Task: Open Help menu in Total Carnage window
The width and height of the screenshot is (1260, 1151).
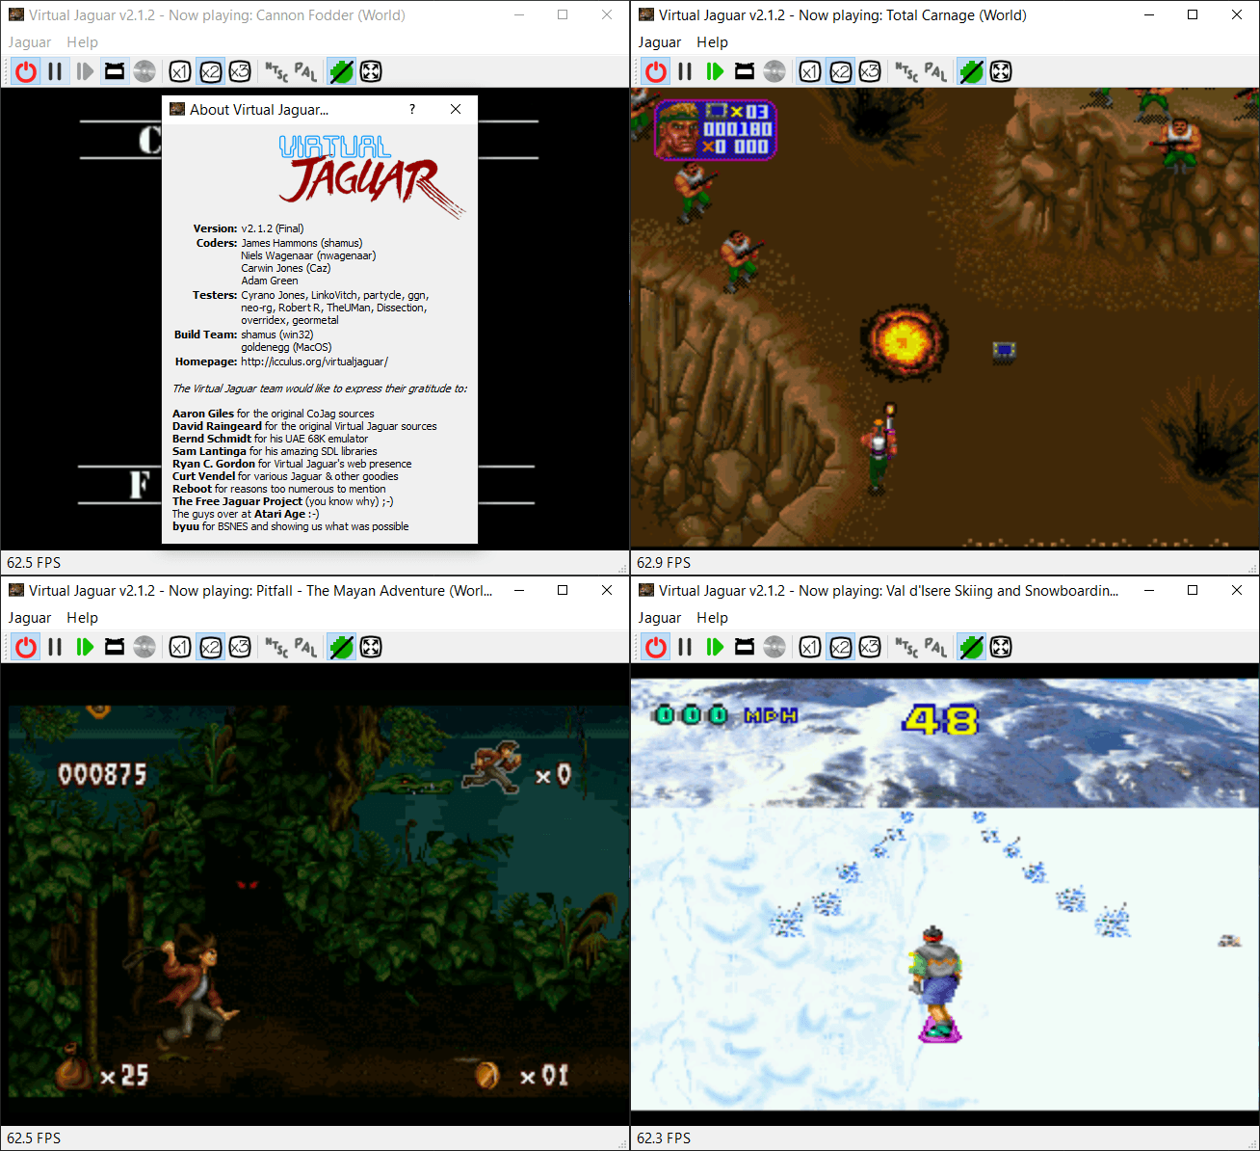Action: (x=712, y=42)
